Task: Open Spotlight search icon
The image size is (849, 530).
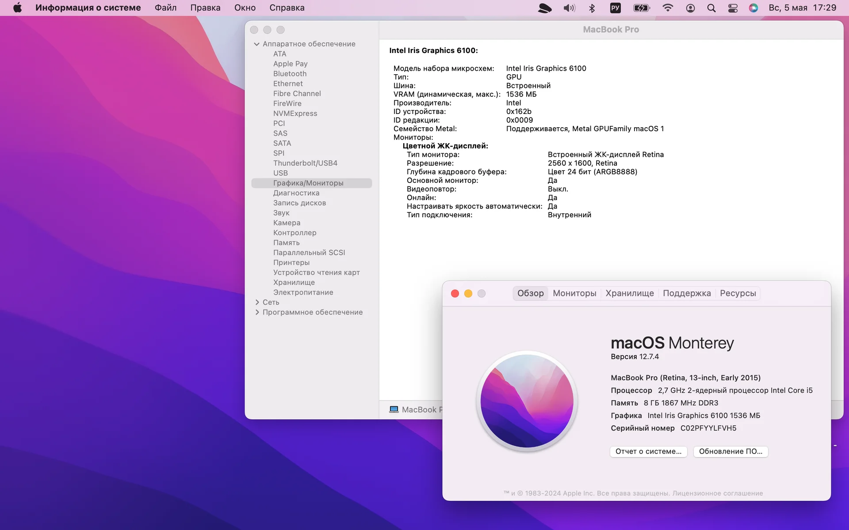Action: (711, 8)
